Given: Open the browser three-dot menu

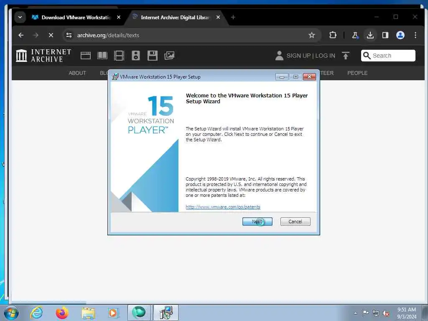Looking at the screenshot, I should [x=415, y=35].
